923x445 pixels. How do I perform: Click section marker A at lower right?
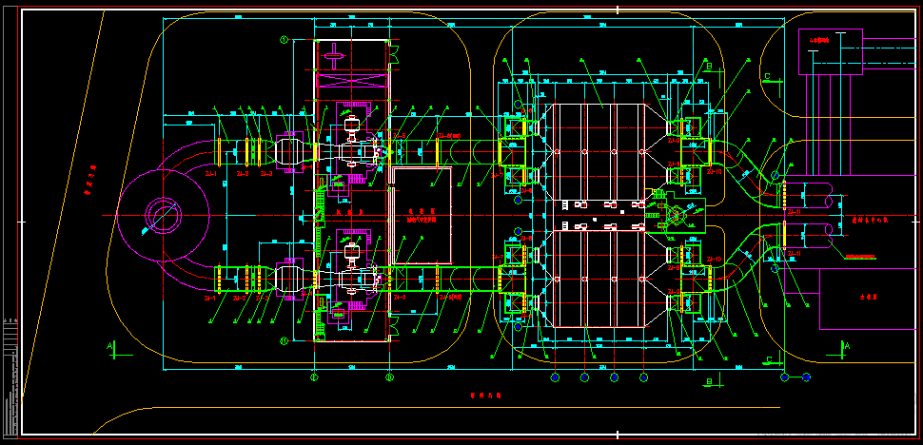(x=838, y=350)
